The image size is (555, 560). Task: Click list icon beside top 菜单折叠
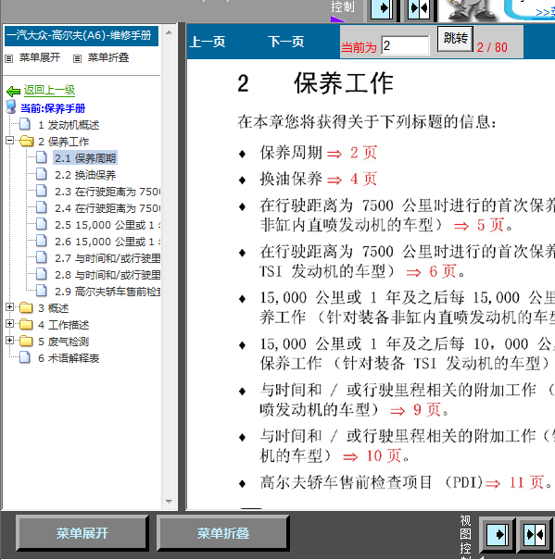pos(77,58)
